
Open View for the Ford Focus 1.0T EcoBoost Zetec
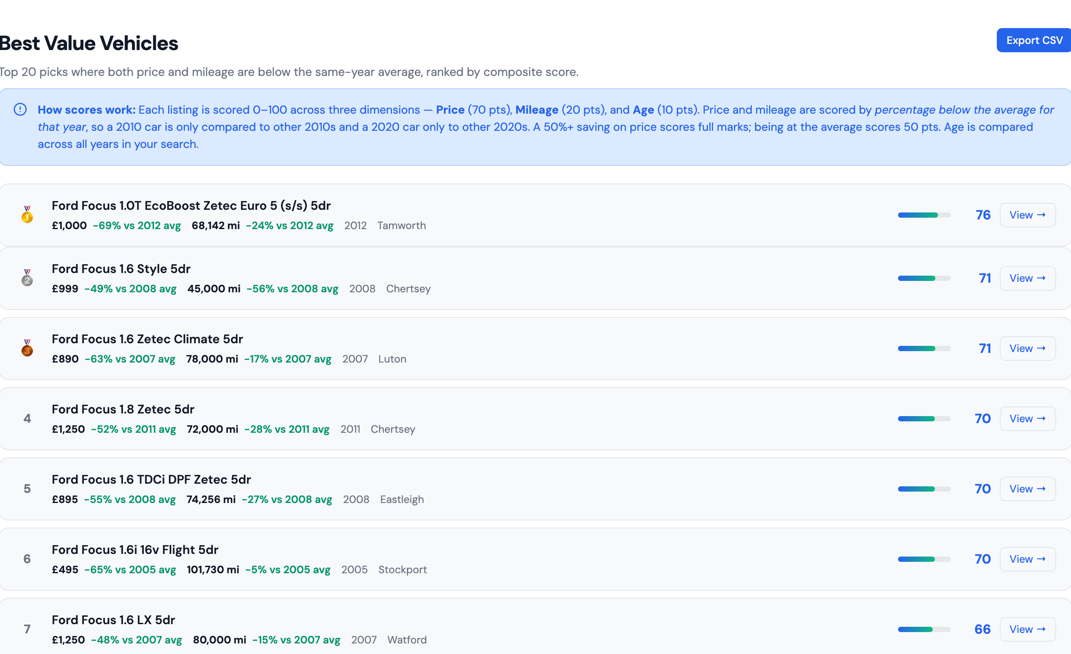point(1027,215)
